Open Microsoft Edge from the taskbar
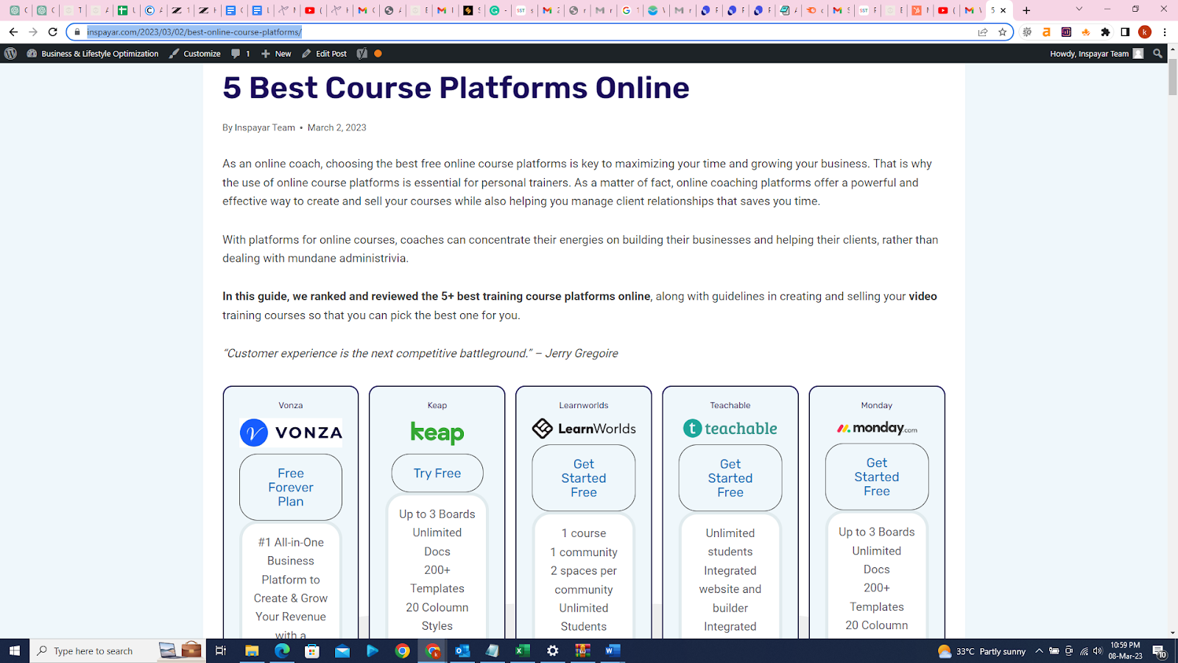1178x663 pixels. pos(282,650)
